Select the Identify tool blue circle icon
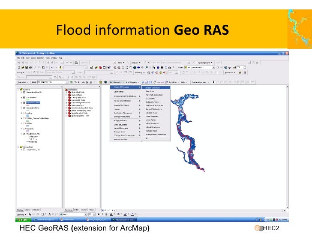 (x=158, y=67)
